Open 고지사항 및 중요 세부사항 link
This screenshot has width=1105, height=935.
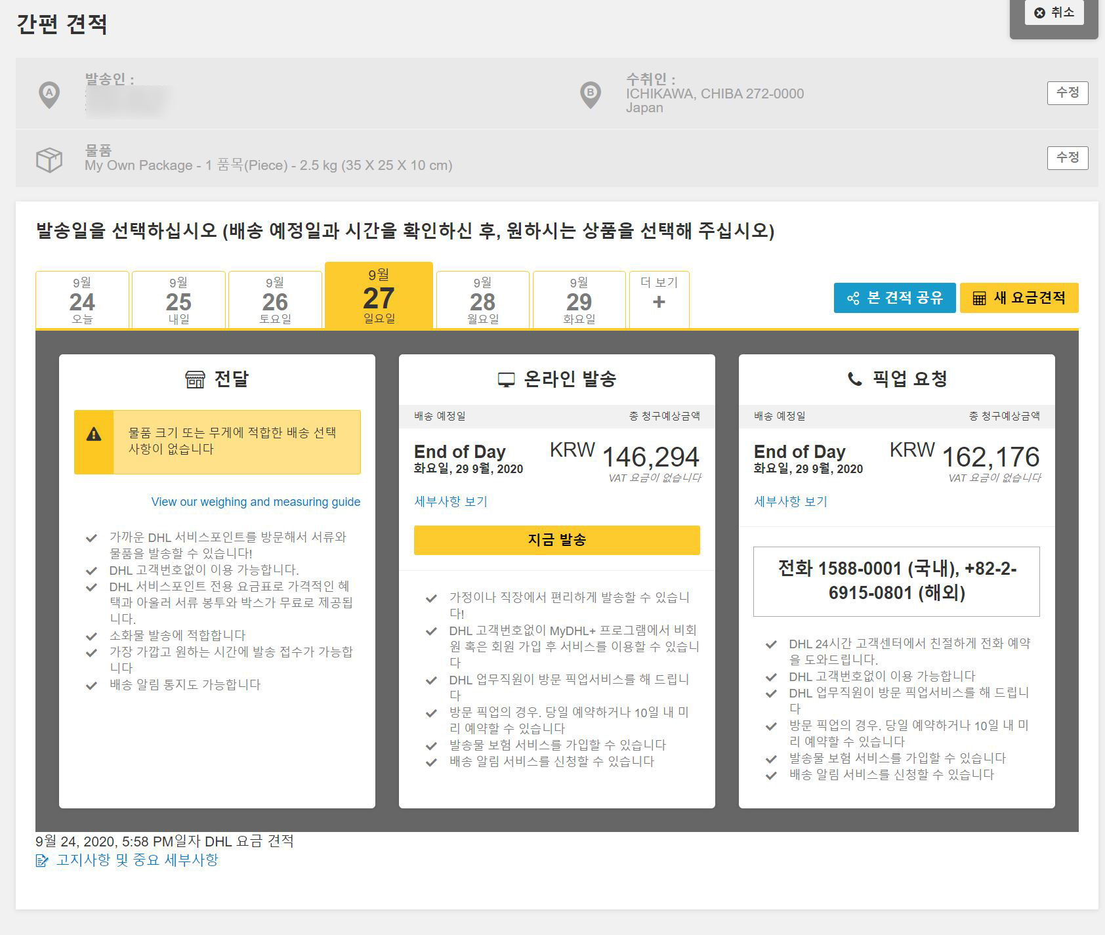click(x=136, y=860)
